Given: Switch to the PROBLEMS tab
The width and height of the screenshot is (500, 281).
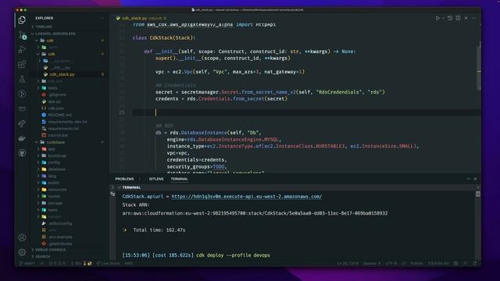Looking at the screenshot, I should [124, 179].
